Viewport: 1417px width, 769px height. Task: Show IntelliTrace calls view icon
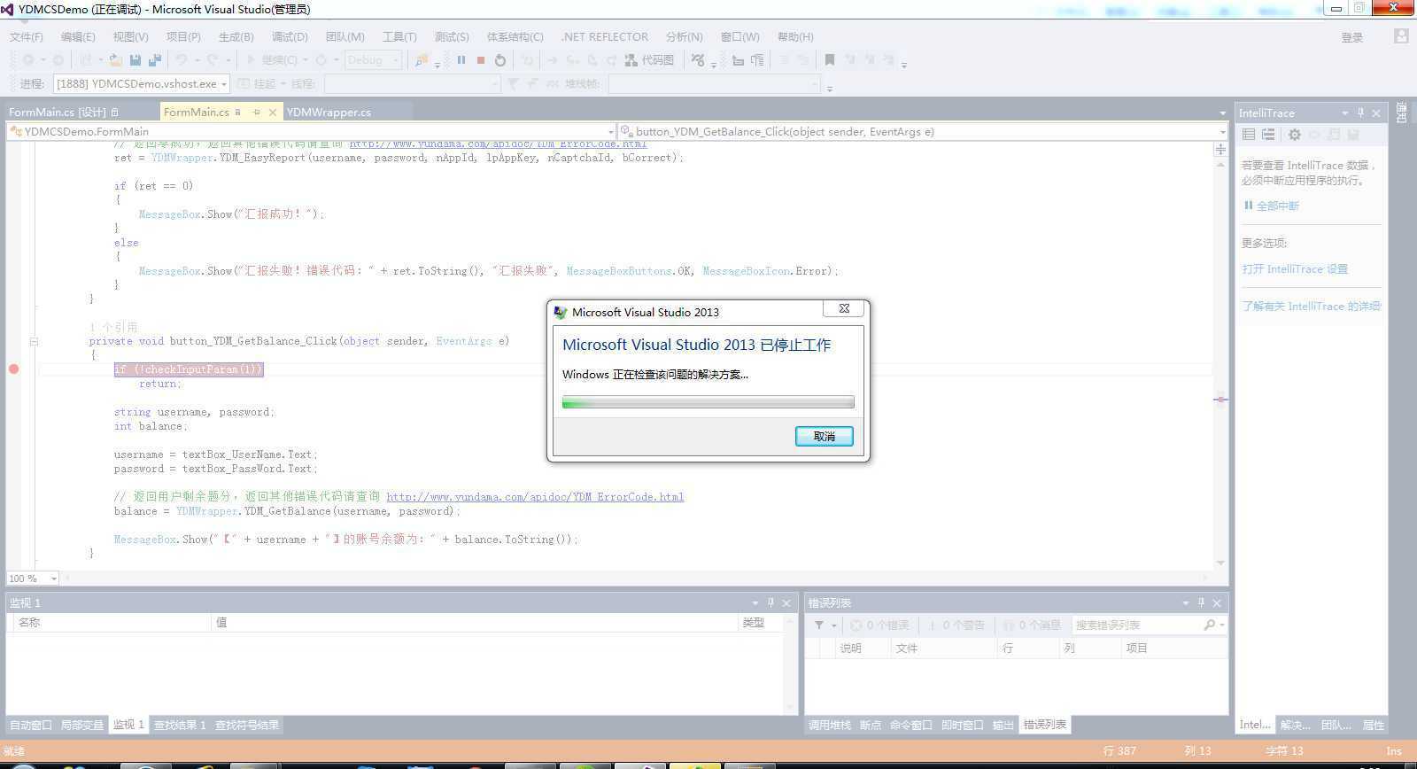[x=1268, y=135]
